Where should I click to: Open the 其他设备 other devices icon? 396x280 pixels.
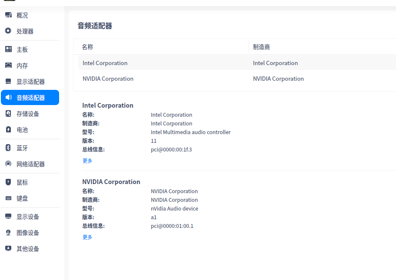click(8, 249)
